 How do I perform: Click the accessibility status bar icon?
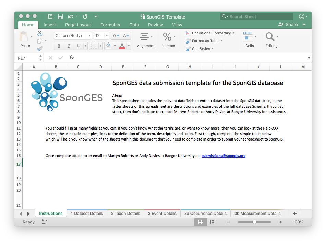point(44,222)
